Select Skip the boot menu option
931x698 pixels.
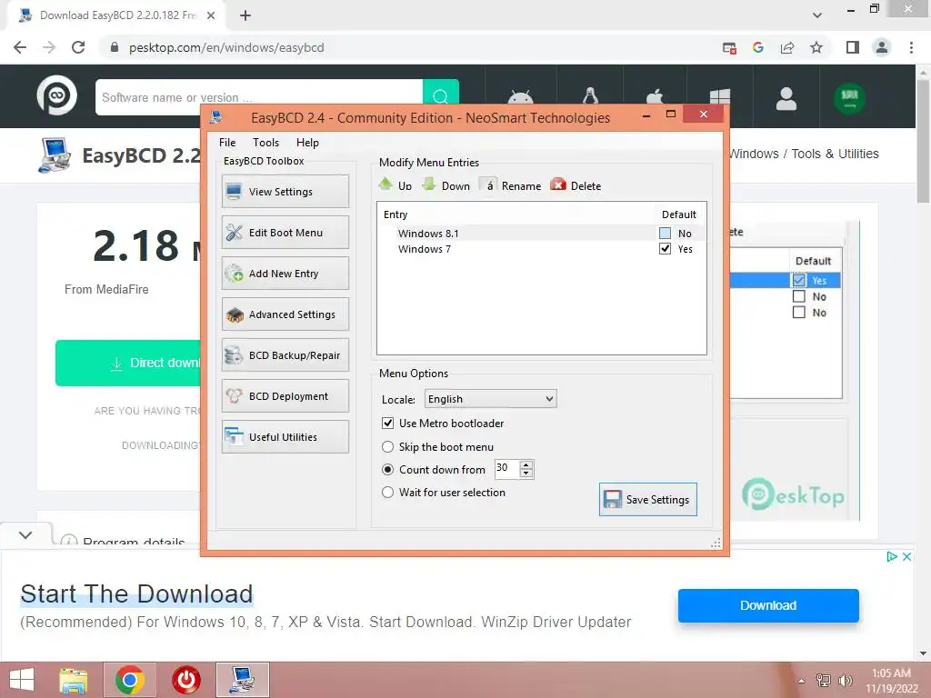387,446
